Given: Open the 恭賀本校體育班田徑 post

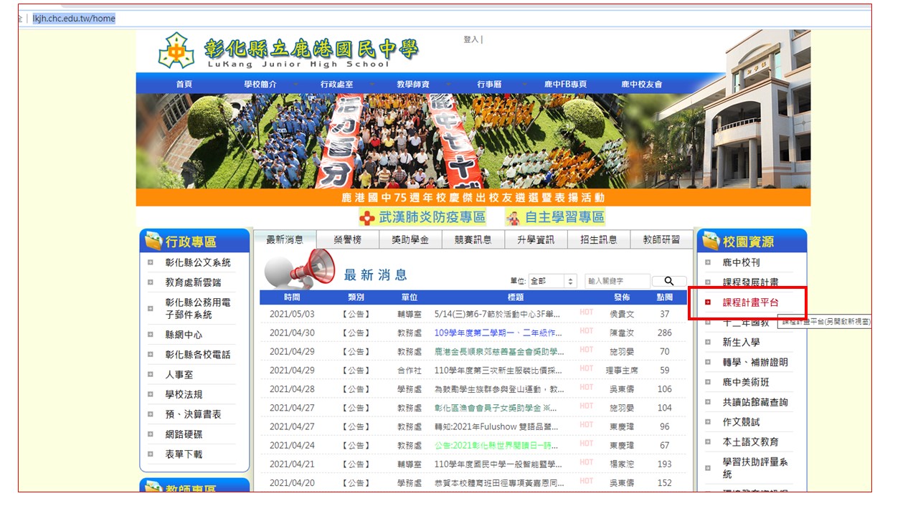Looking at the screenshot, I should [x=498, y=482].
